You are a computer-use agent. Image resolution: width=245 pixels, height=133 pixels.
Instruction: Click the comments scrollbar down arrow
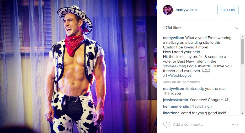(x=242, y=113)
